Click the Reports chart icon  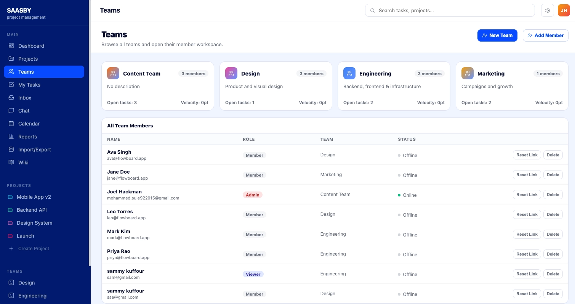coord(11,137)
